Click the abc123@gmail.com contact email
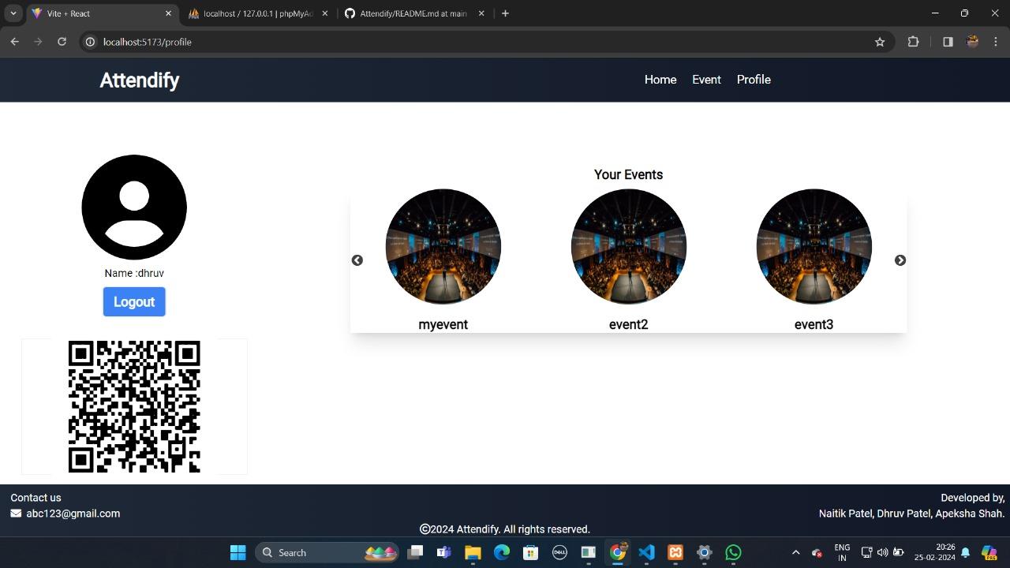1010x568 pixels. [73, 514]
